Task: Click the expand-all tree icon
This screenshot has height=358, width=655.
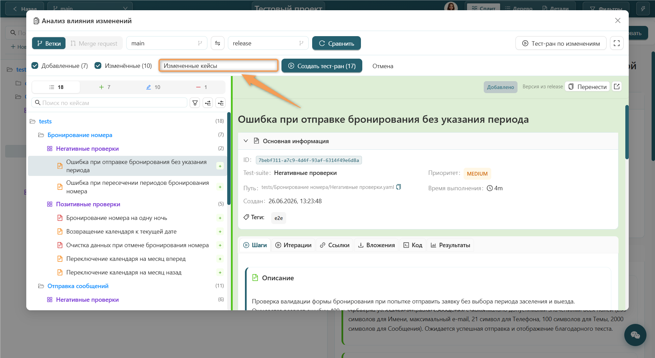Action: 208,103
